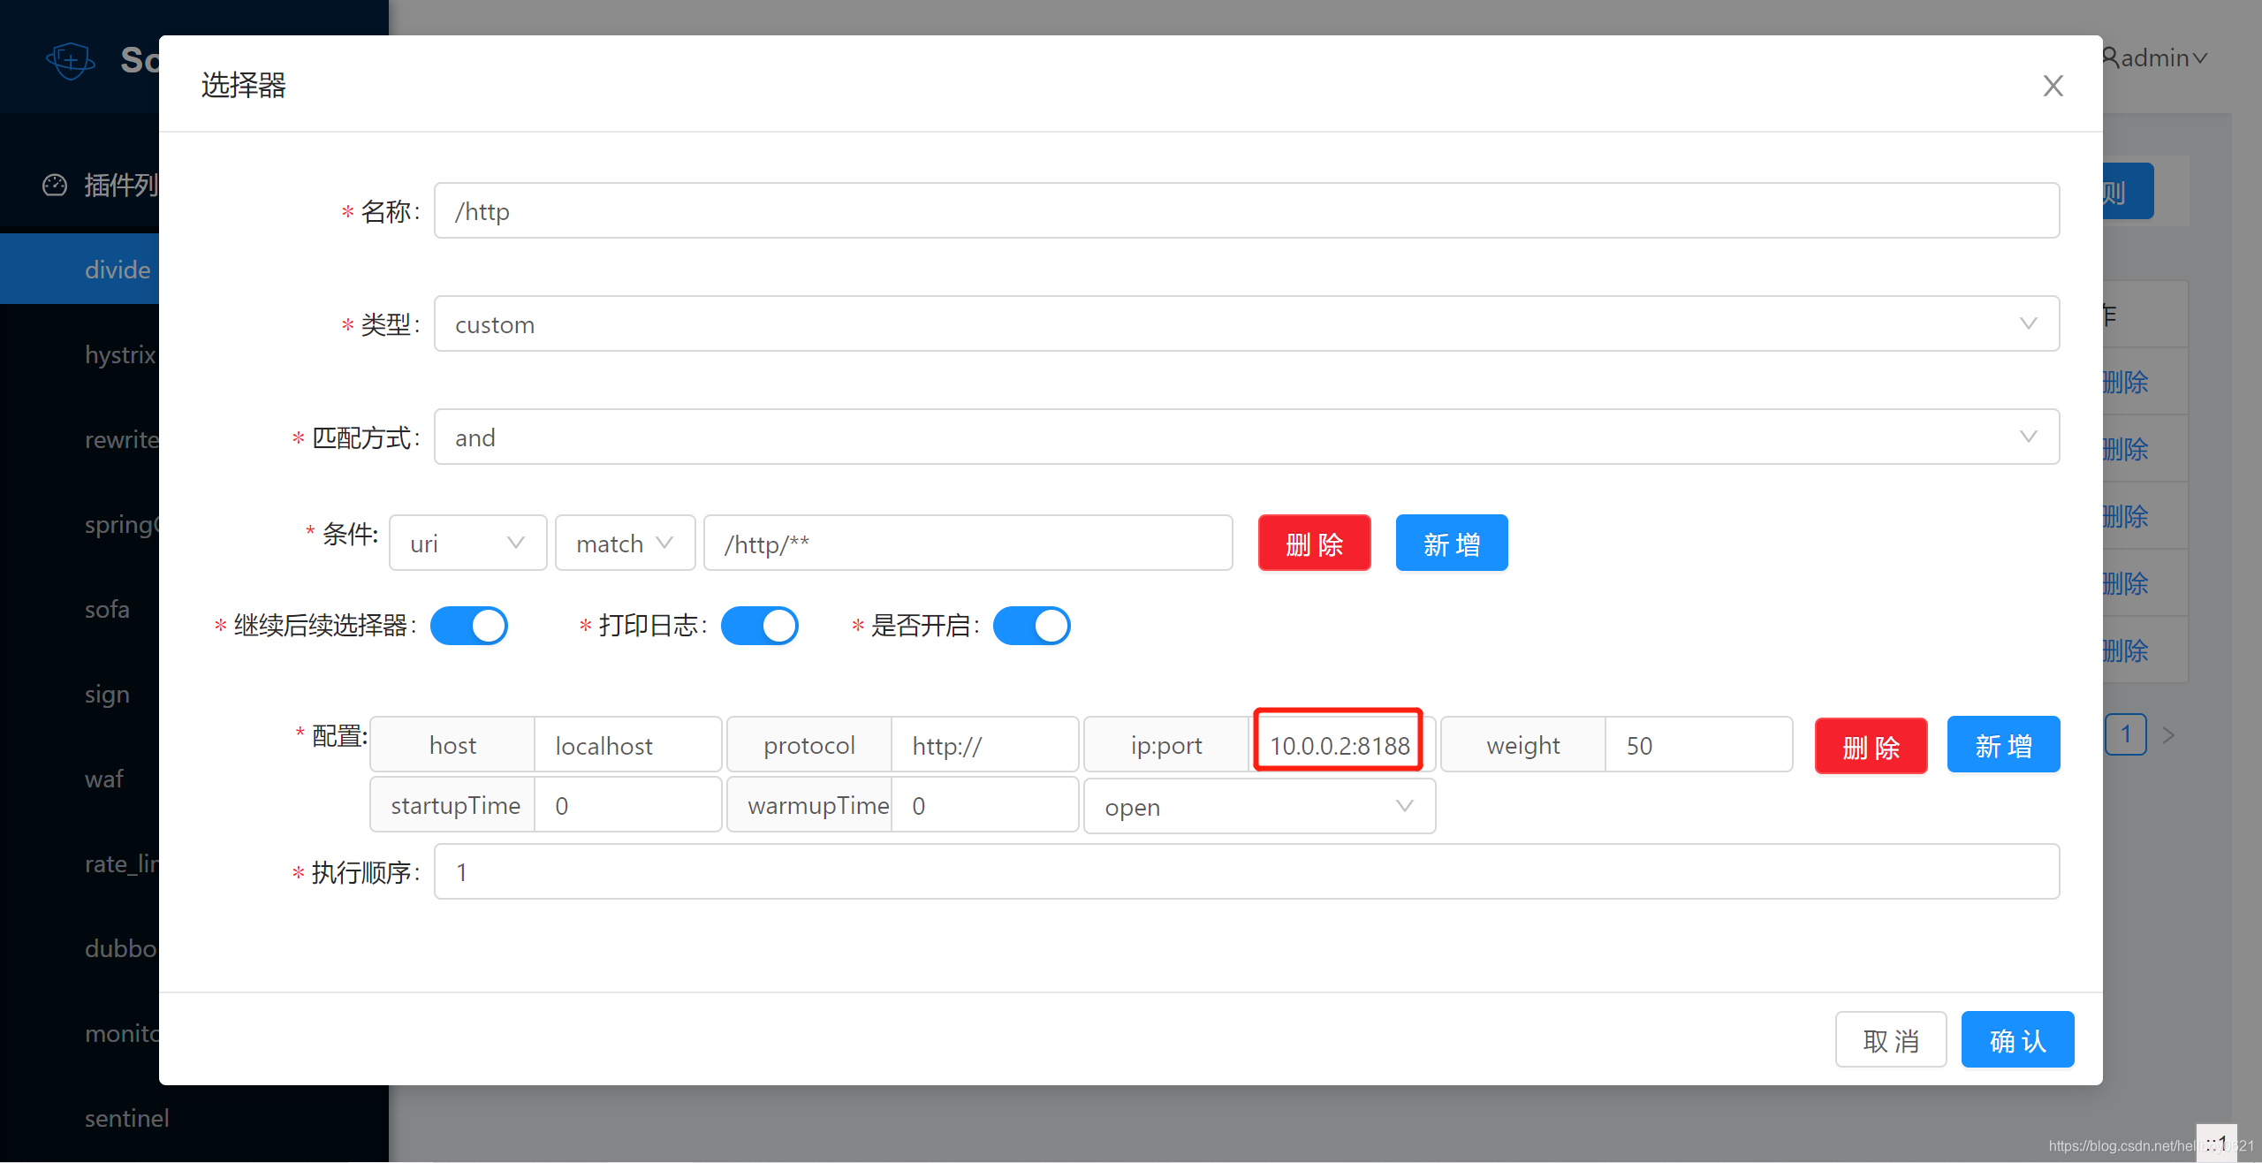Toggle the enabled (是否开启) switch

pos(1031,626)
